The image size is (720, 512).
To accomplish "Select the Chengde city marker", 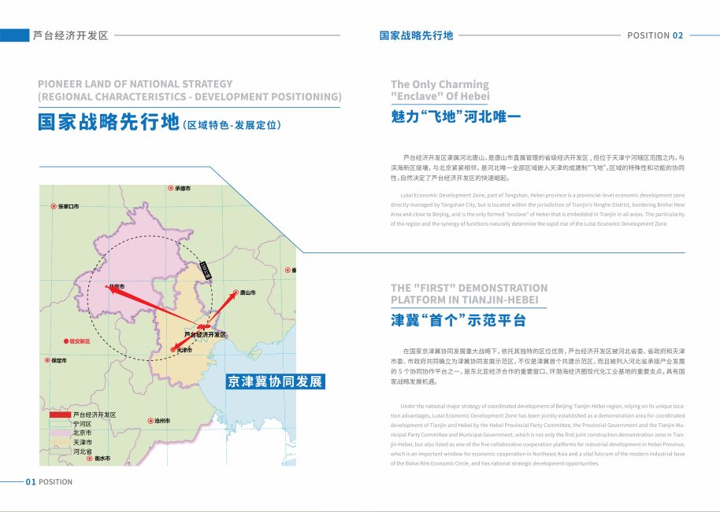I will pyautogui.click(x=171, y=188).
